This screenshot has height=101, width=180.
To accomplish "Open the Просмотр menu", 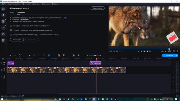I will (26, 4).
